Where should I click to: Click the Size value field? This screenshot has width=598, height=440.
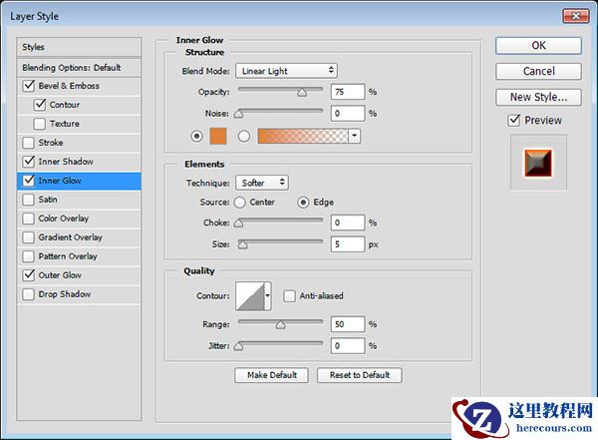click(348, 244)
